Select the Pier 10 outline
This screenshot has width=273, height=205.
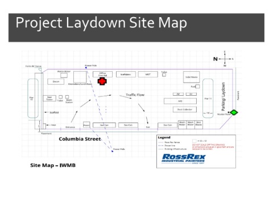[x=33, y=99]
